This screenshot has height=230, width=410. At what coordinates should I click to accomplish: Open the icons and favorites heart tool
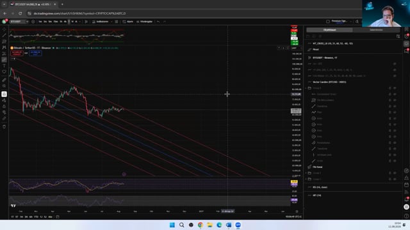[4, 72]
